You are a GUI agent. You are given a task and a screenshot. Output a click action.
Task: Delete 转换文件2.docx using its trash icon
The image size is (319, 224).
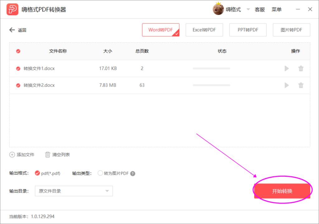(301, 85)
